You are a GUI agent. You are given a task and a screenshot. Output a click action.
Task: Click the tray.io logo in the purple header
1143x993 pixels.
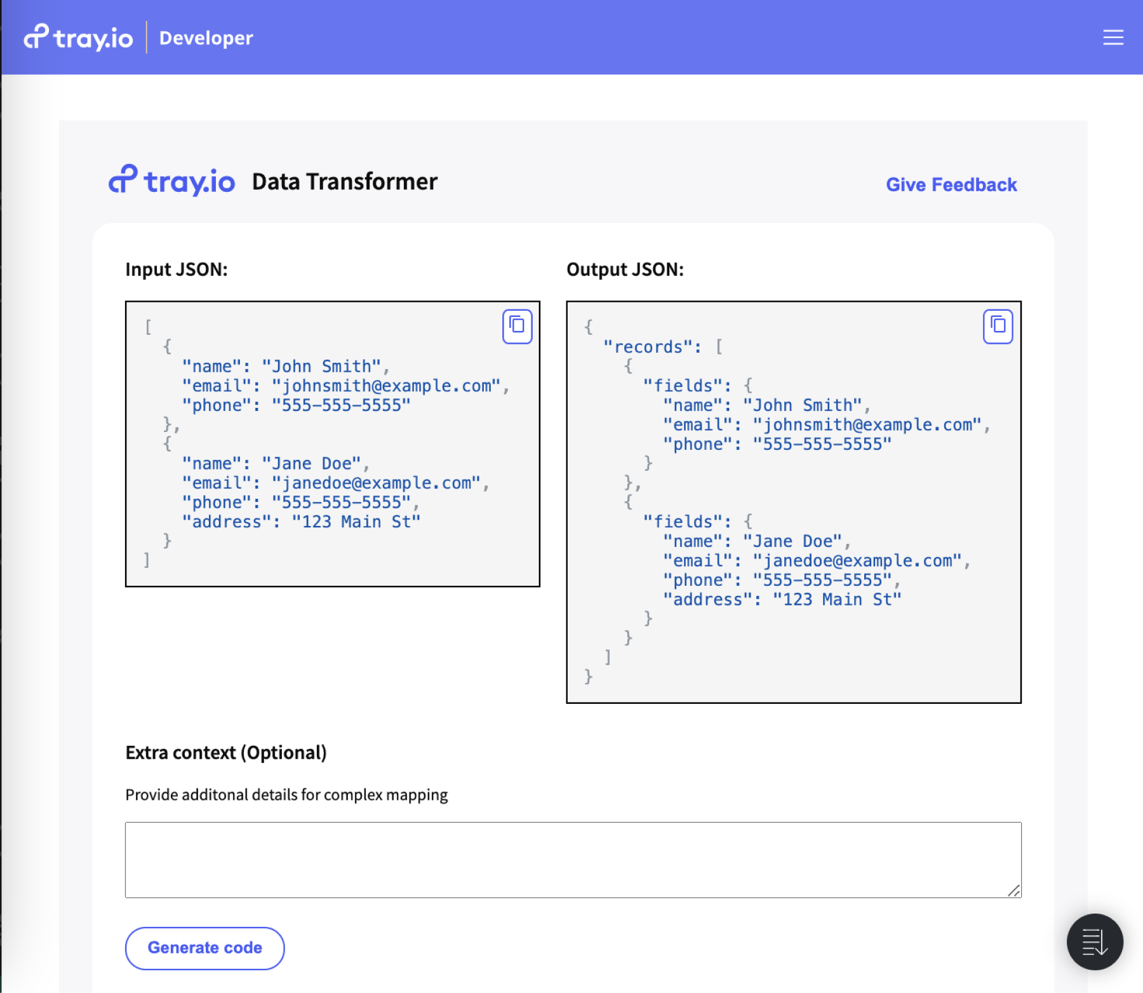(x=79, y=37)
